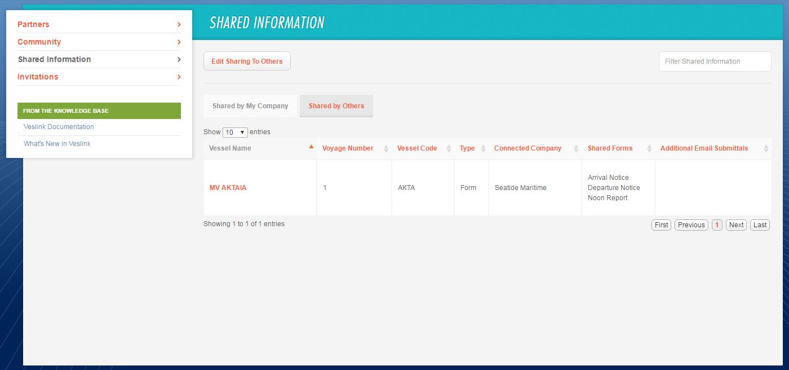Click the Filter Shared Information field
The height and width of the screenshot is (370, 789).
coord(715,61)
